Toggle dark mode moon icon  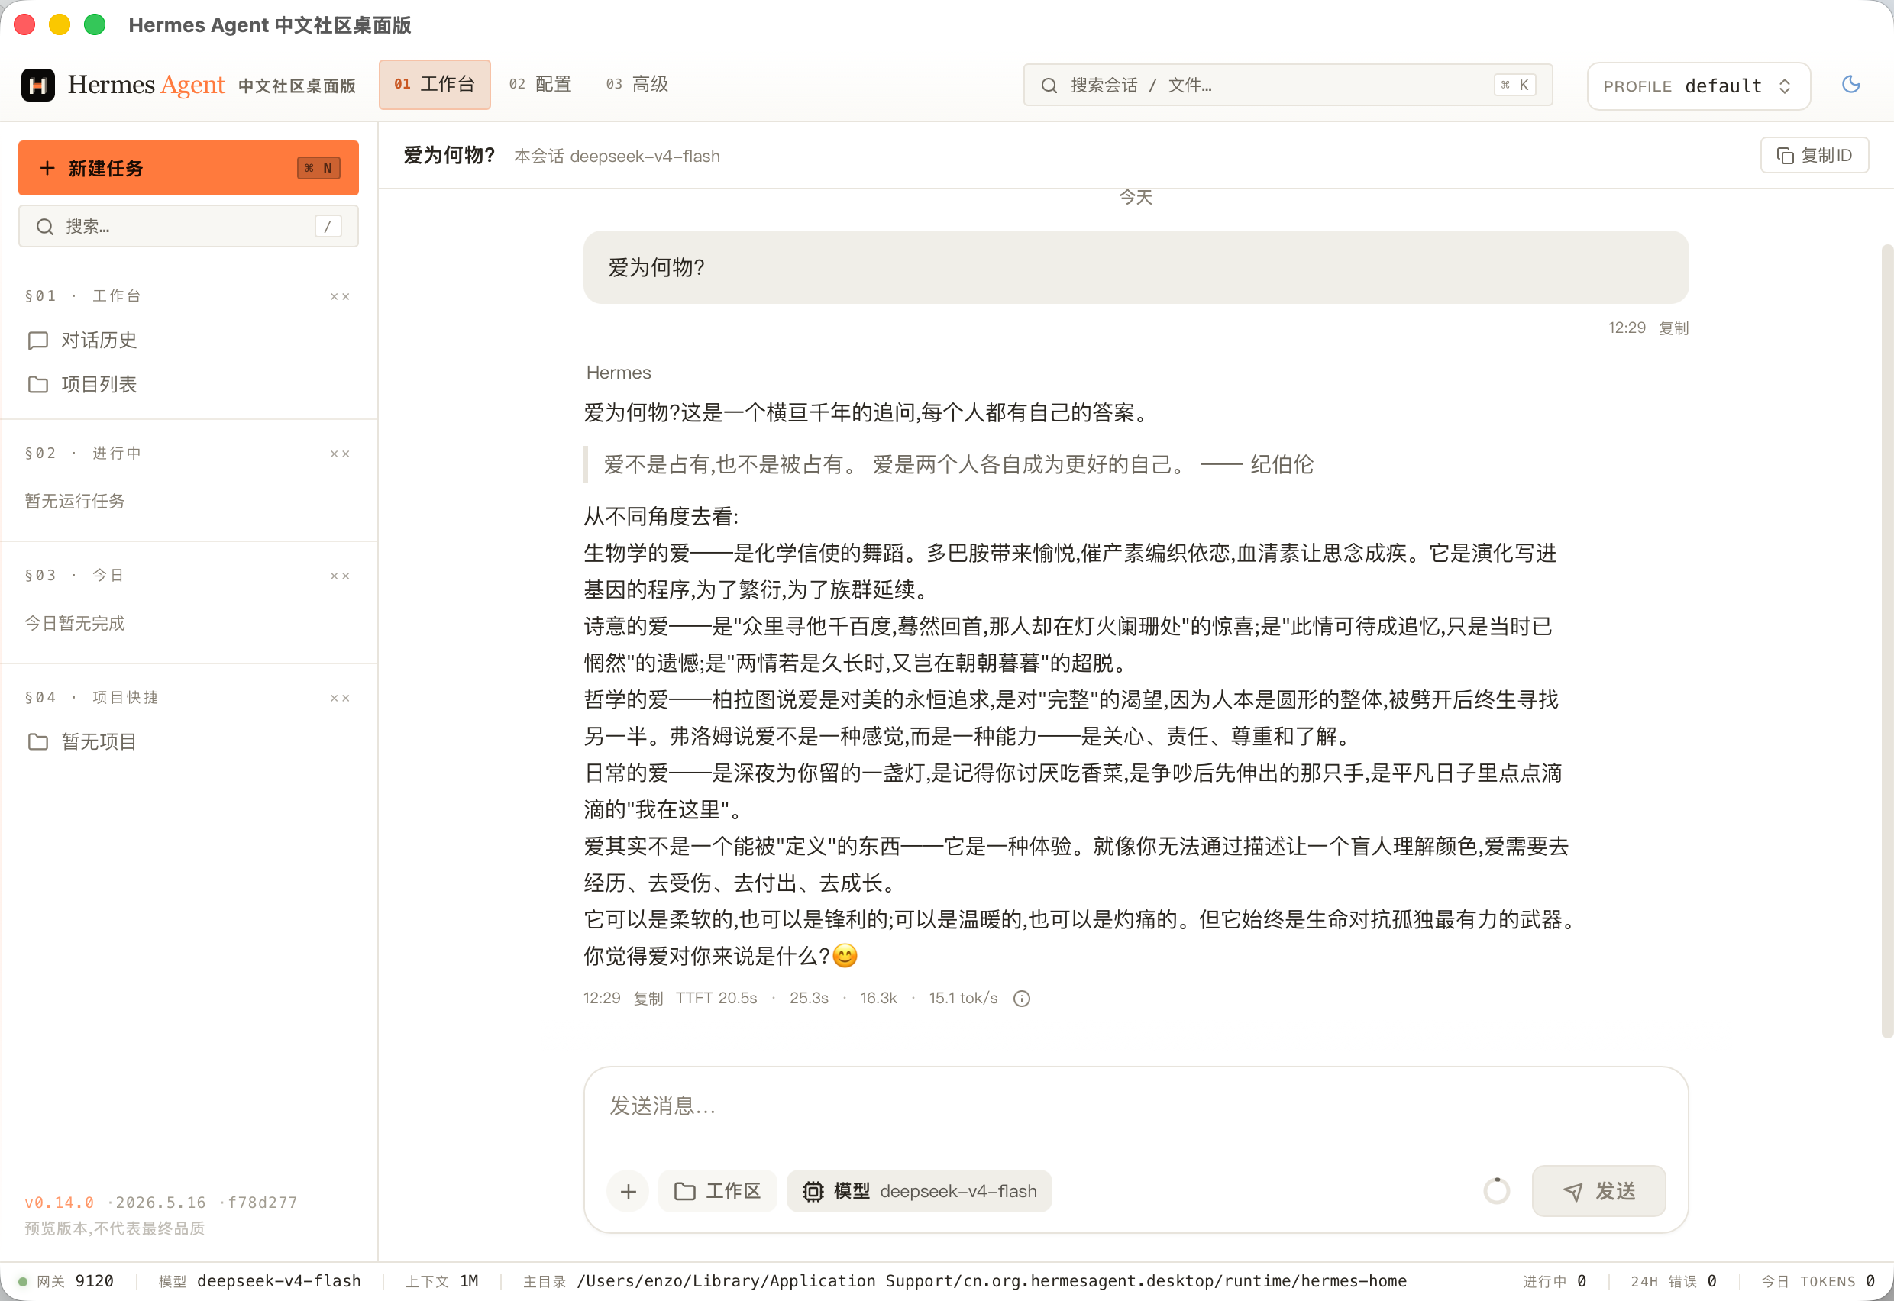(1850, 84)
